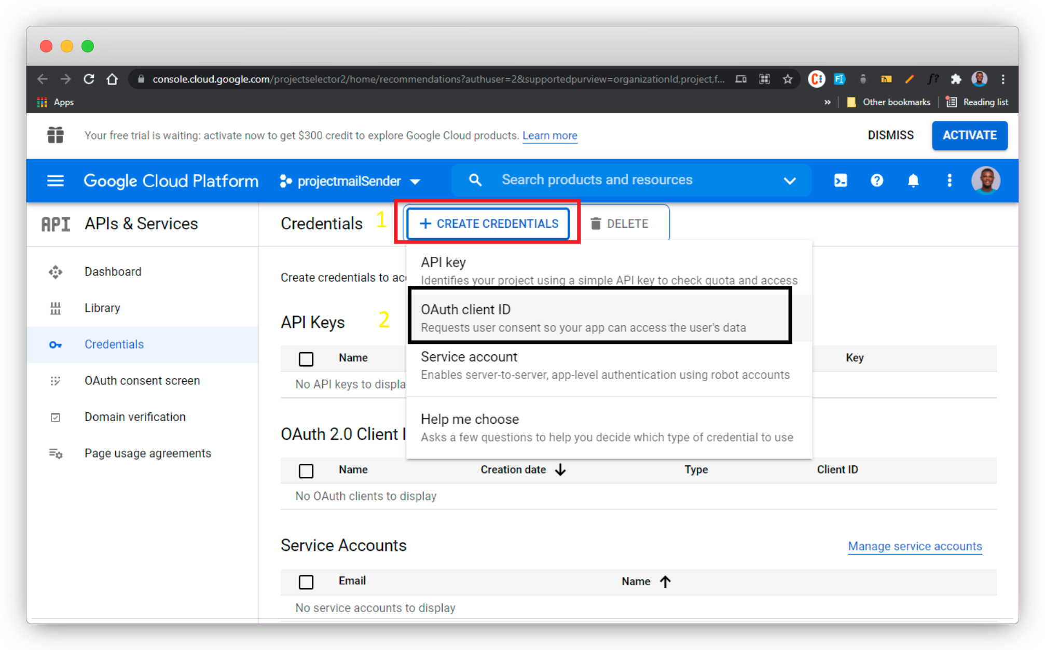Sort OAuth clients by Creation date
The width and height of the screenshot is (1045, 650).
point(522,469)
